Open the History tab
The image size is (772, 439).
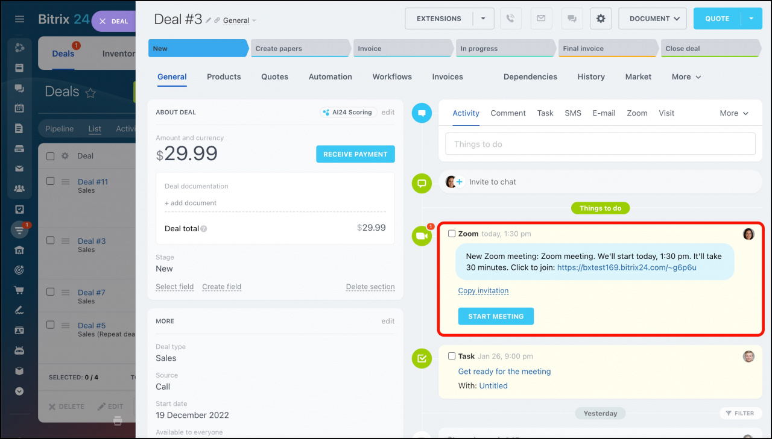[x=591, y=76]
